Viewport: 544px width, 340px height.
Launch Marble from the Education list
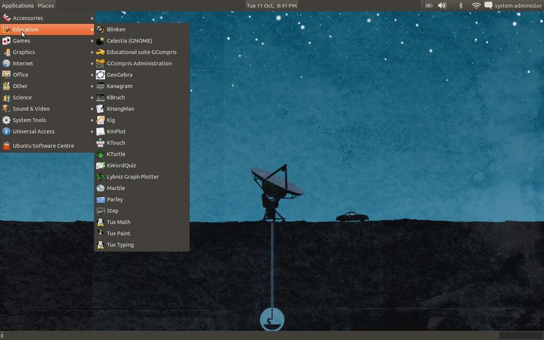pyautogui.click(x=142, y=188)
